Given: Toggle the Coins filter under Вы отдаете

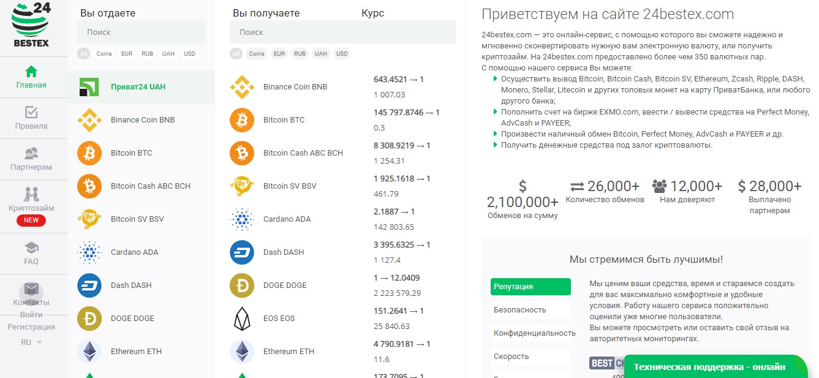Looking at the screenshot, I should 104,54.
